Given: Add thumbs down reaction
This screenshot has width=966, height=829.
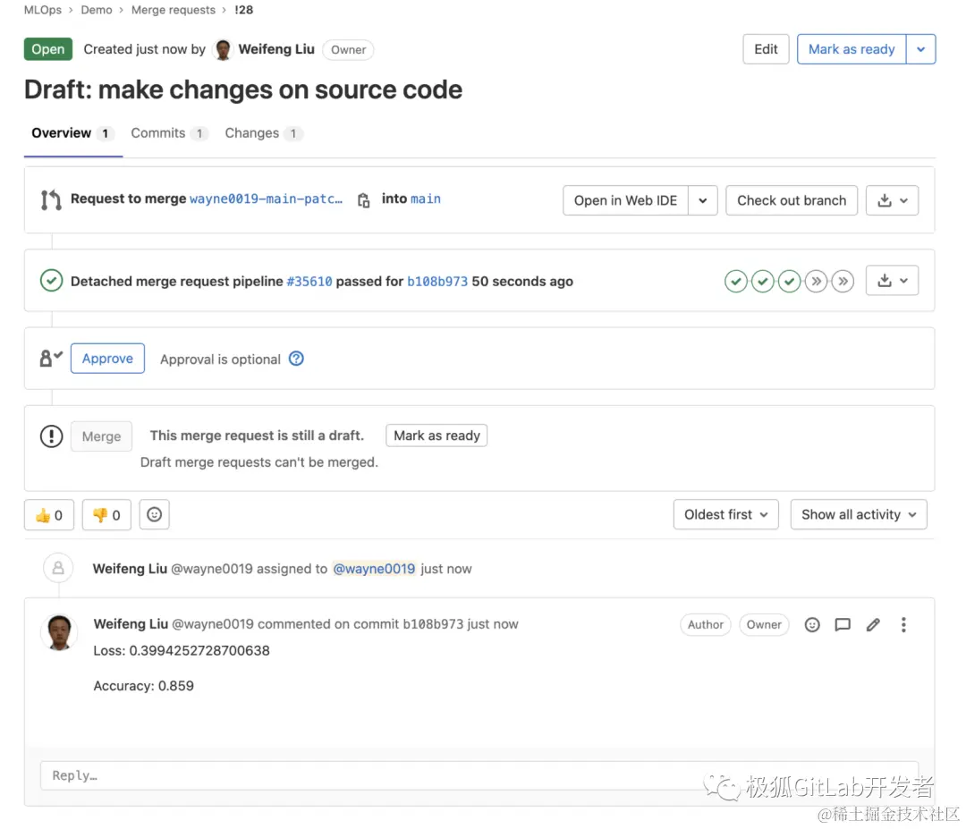Looking at the screenshot, I should (x=106, y=515).
